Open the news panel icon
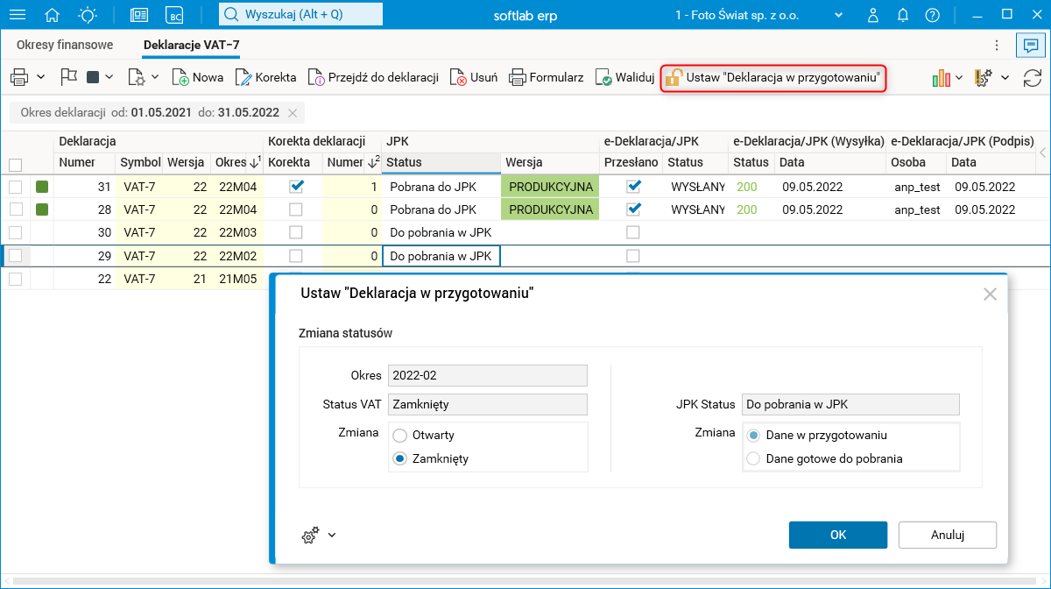This screenshot has height=589, width=1051. click(x=139, y=15)
